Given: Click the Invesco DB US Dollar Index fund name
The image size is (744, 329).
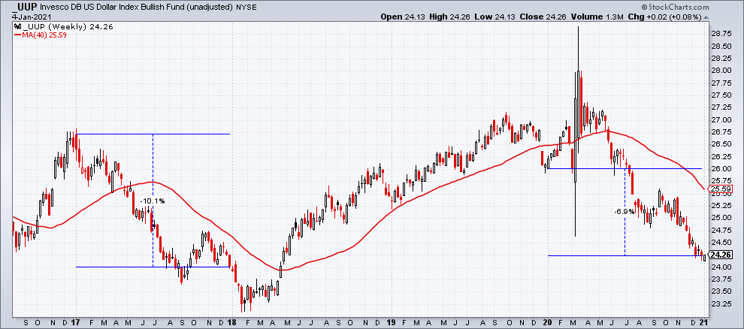Looking at the screenshot, I should (135, 7).
